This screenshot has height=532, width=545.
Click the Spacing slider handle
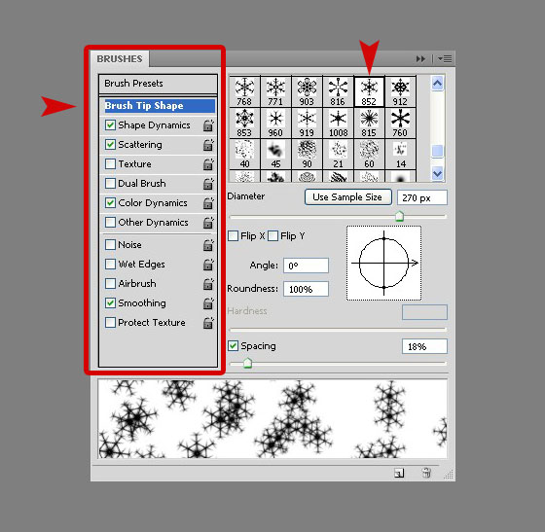point(247,363)
